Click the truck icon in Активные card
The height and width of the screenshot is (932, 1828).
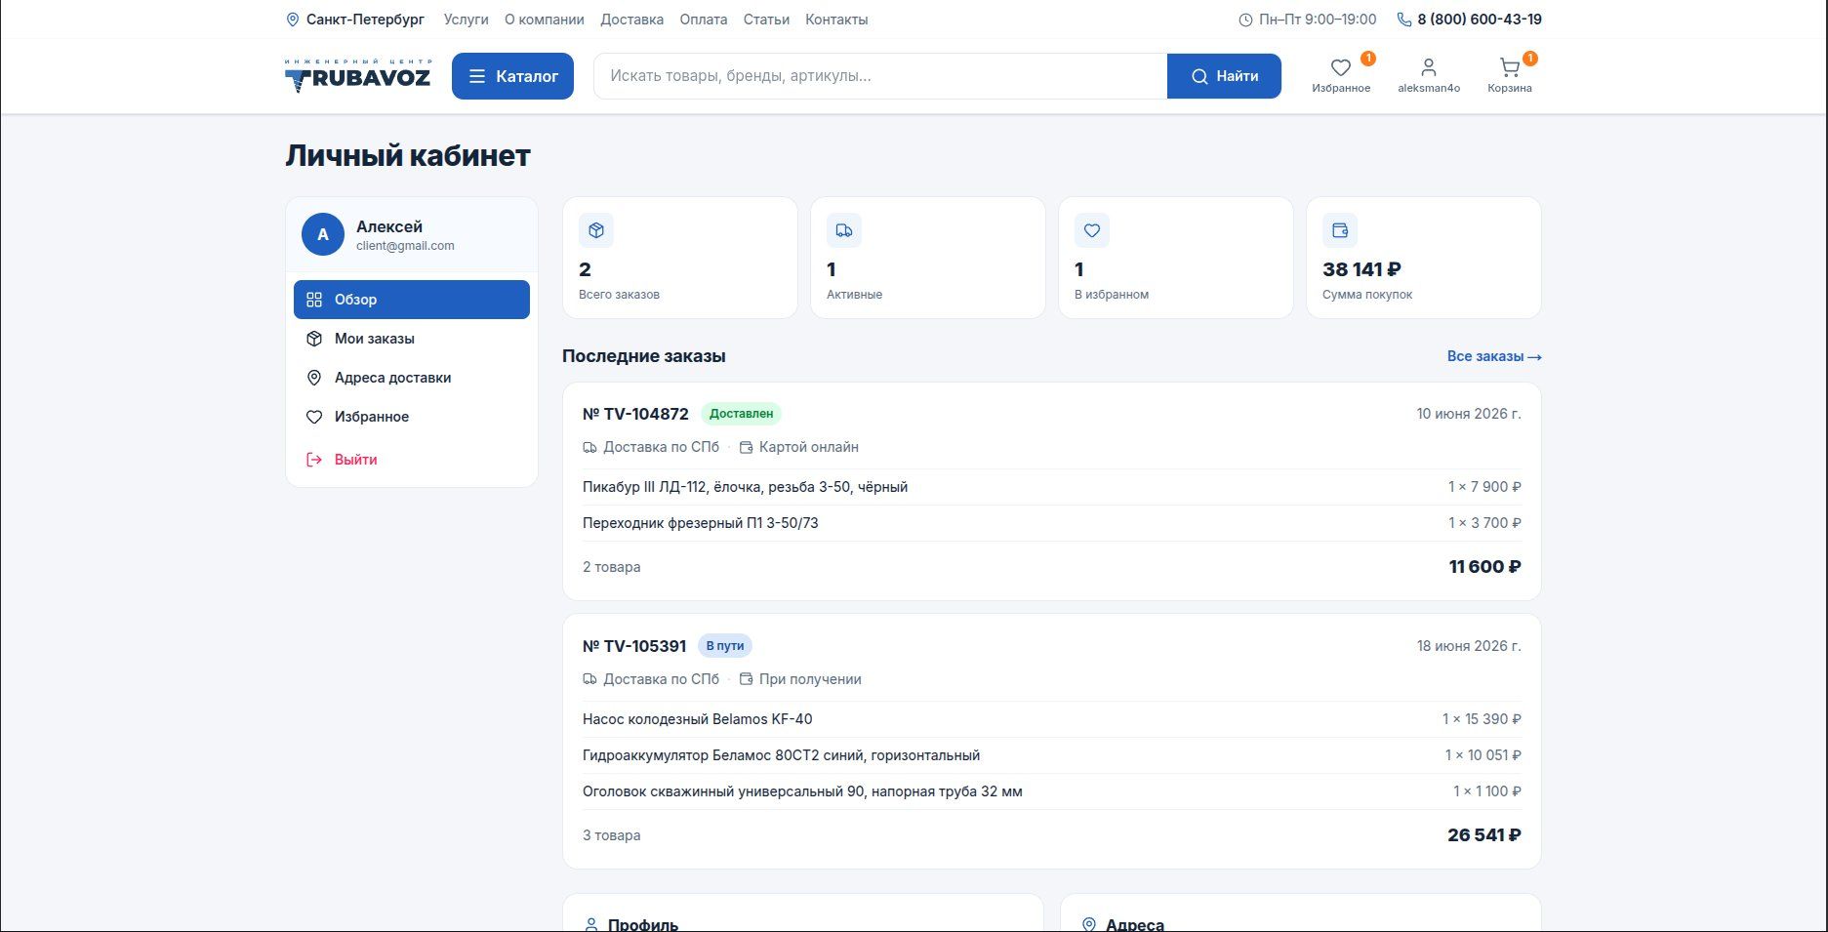(x=844, y=230)
